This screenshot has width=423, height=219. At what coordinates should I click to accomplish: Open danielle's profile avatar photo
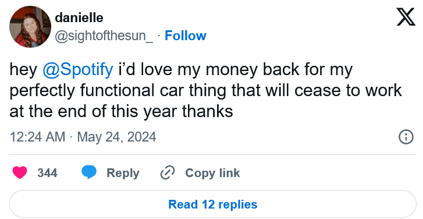(30, 27)
